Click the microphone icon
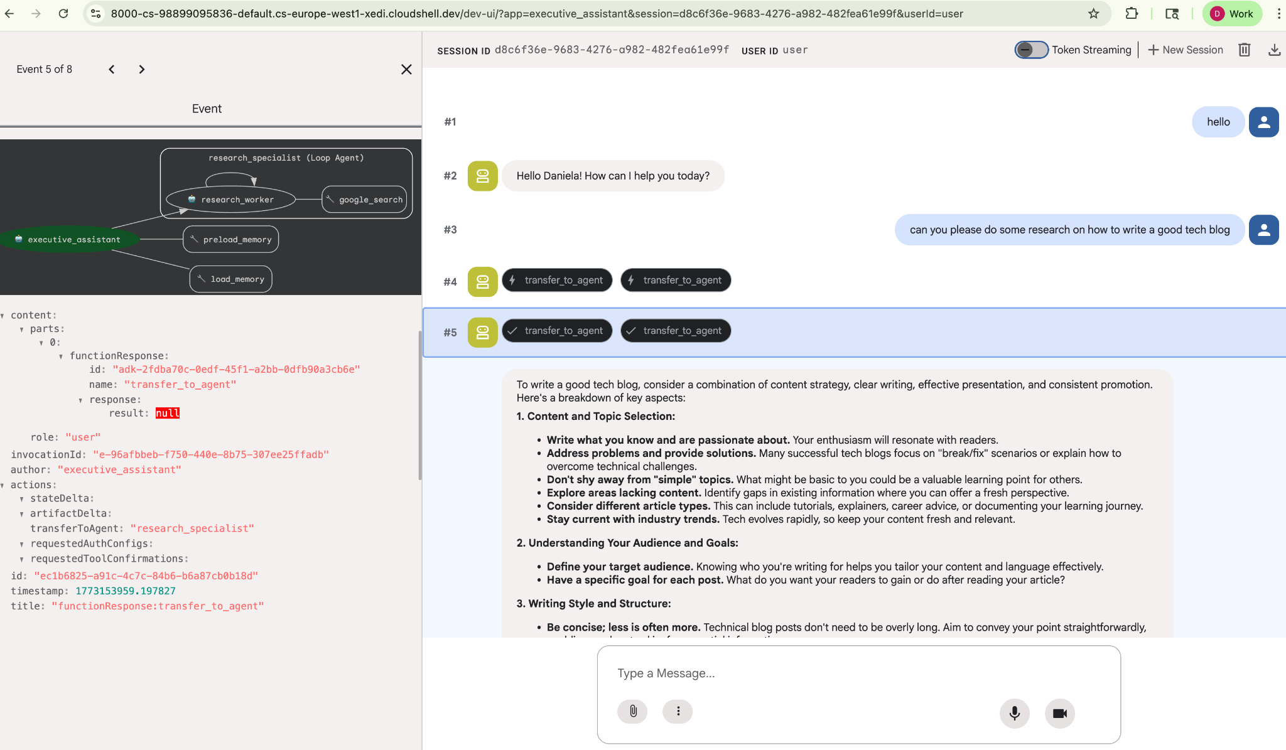The image size is (1286, 750). pyautogui.click(x=1014, y=713)
